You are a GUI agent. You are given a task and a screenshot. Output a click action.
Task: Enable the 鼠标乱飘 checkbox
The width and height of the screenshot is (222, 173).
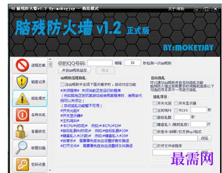[155, 117]
